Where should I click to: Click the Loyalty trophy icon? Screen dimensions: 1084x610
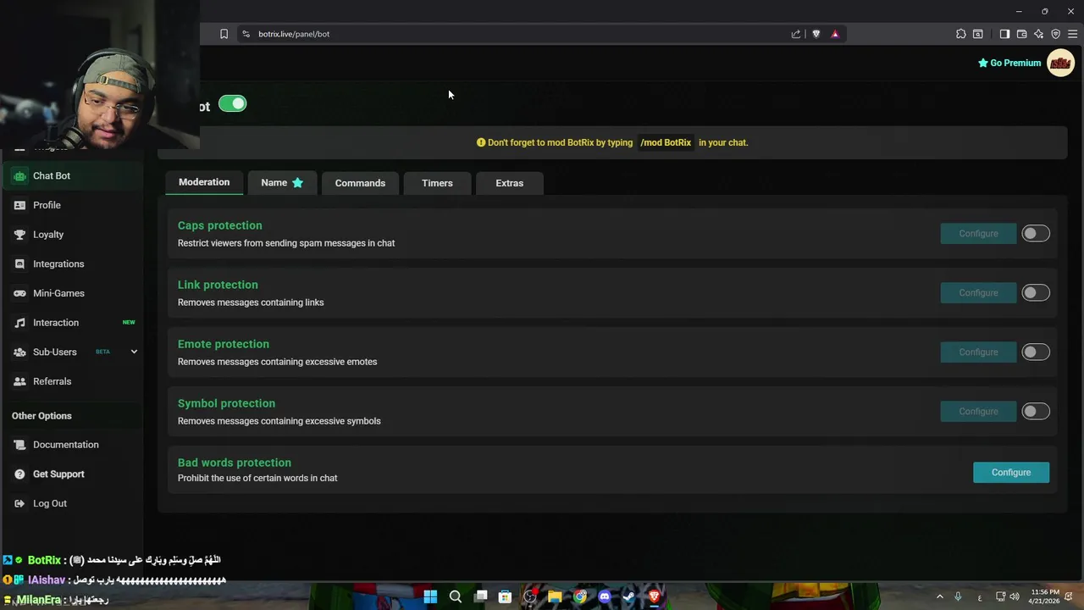tap(19, 235)
